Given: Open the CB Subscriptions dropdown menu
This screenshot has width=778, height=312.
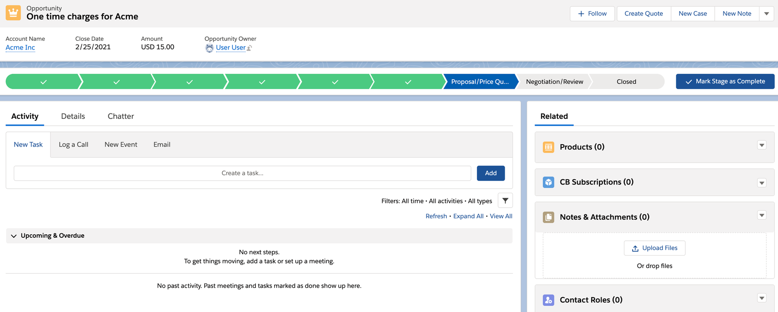Looking at the screenshot, I should pyautogui.click(x=762, y=183).
